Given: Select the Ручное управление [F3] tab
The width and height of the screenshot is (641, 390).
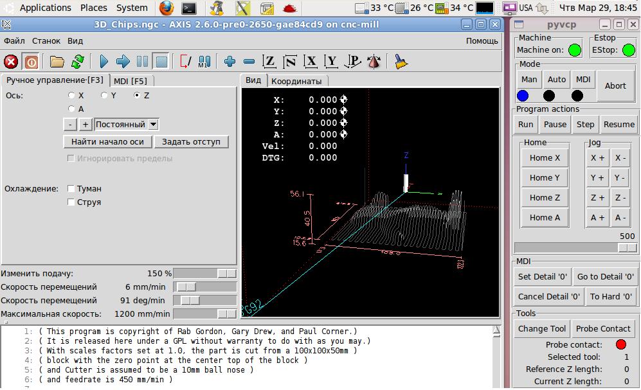Looking at the screenshot, I should [x=55, y=80].
